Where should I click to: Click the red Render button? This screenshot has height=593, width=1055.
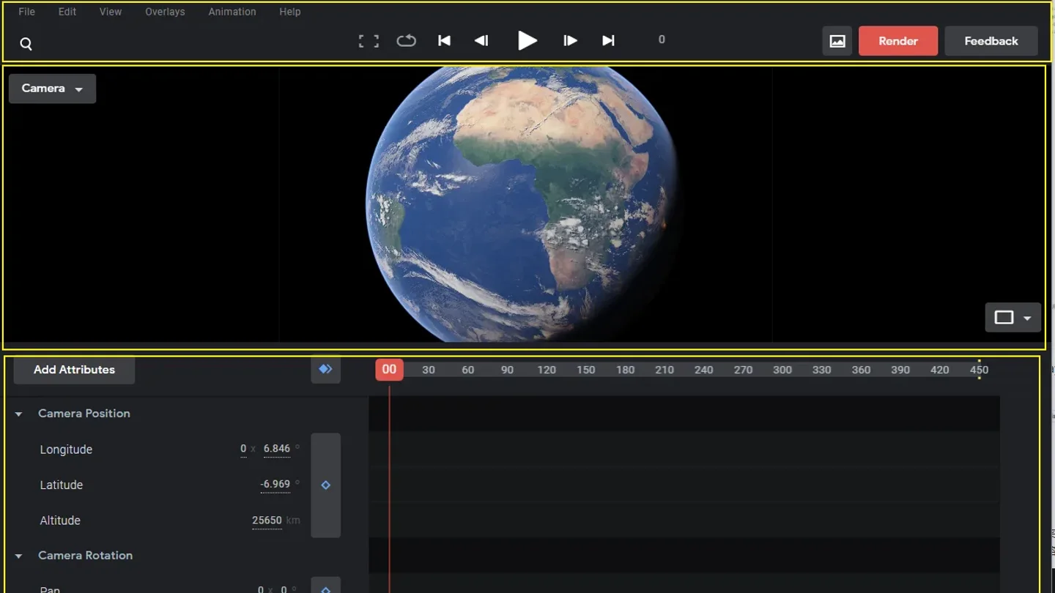point(898,41)
